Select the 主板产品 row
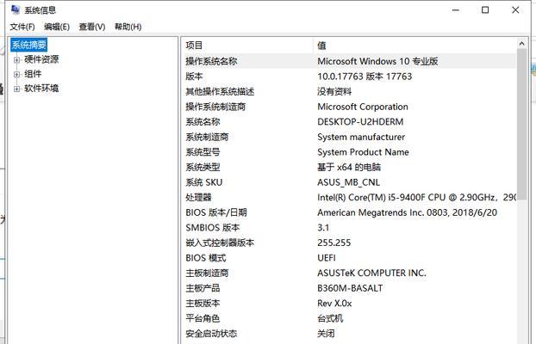Viewport: 536px width, 344px height. pyautogui.click(x=349, y=288)
